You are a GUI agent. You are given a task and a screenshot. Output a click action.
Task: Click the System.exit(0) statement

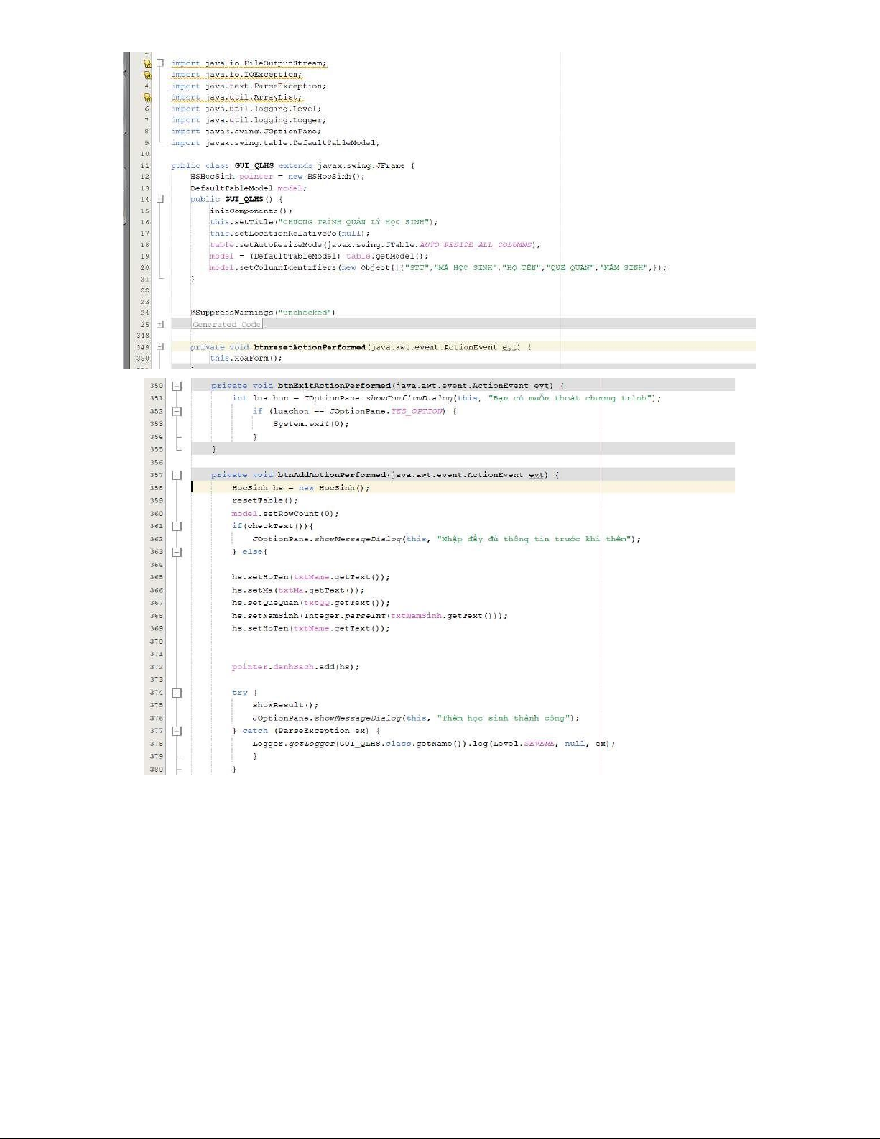(x=310, y=424)
